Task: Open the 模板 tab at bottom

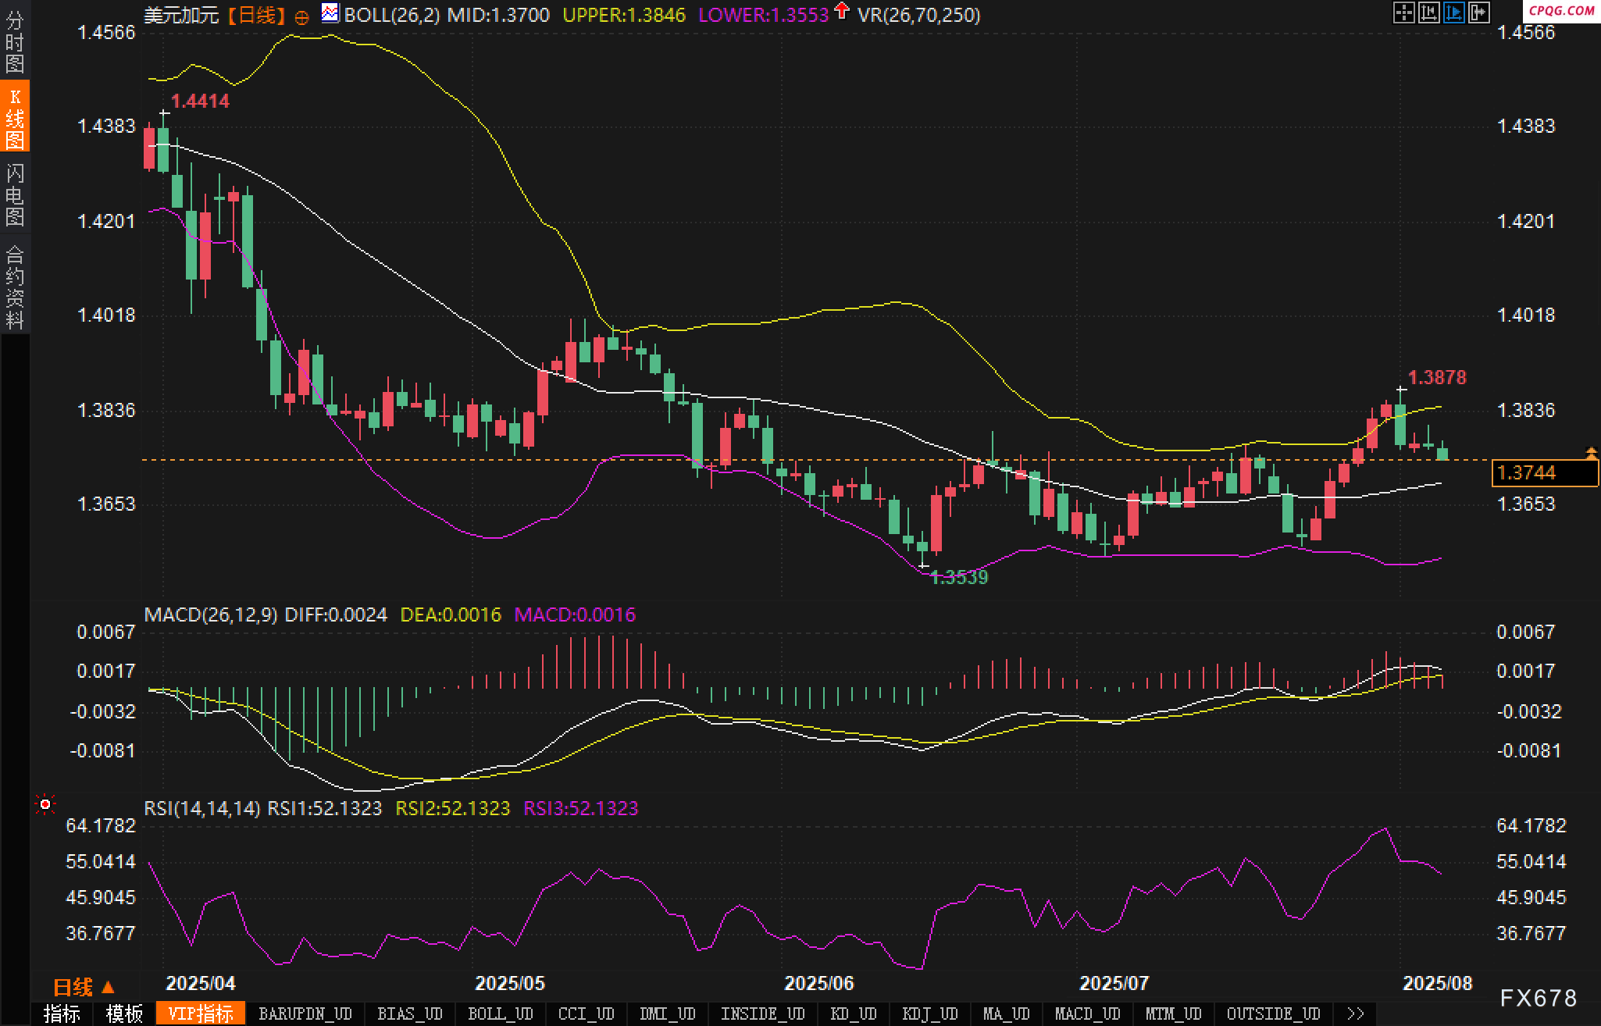Action: click(124, 1014)
